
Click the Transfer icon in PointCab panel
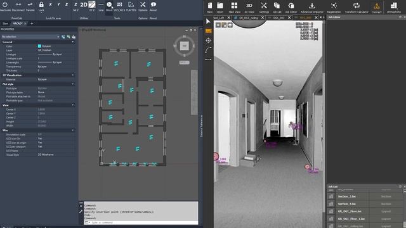pos(30,4)
